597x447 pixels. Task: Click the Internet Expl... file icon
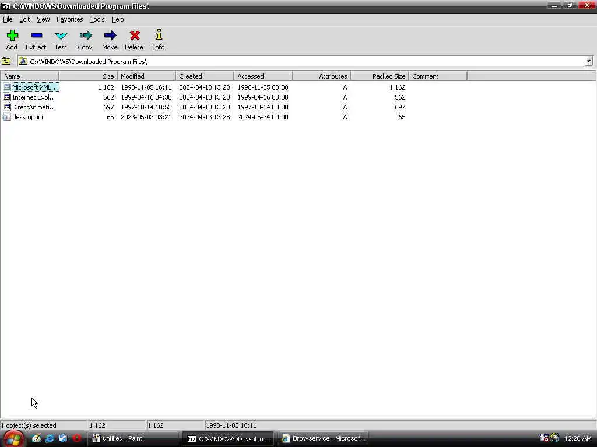(6, 97)
